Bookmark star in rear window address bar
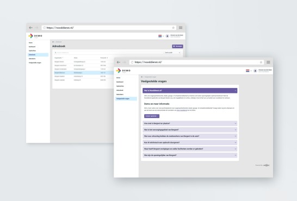 (173, 28)
